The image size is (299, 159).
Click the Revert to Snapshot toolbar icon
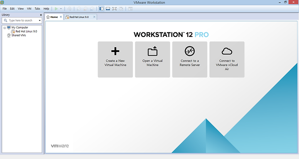pos(86,9)
